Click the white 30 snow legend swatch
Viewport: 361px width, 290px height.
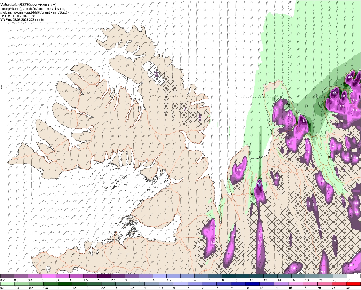[354, 276]
